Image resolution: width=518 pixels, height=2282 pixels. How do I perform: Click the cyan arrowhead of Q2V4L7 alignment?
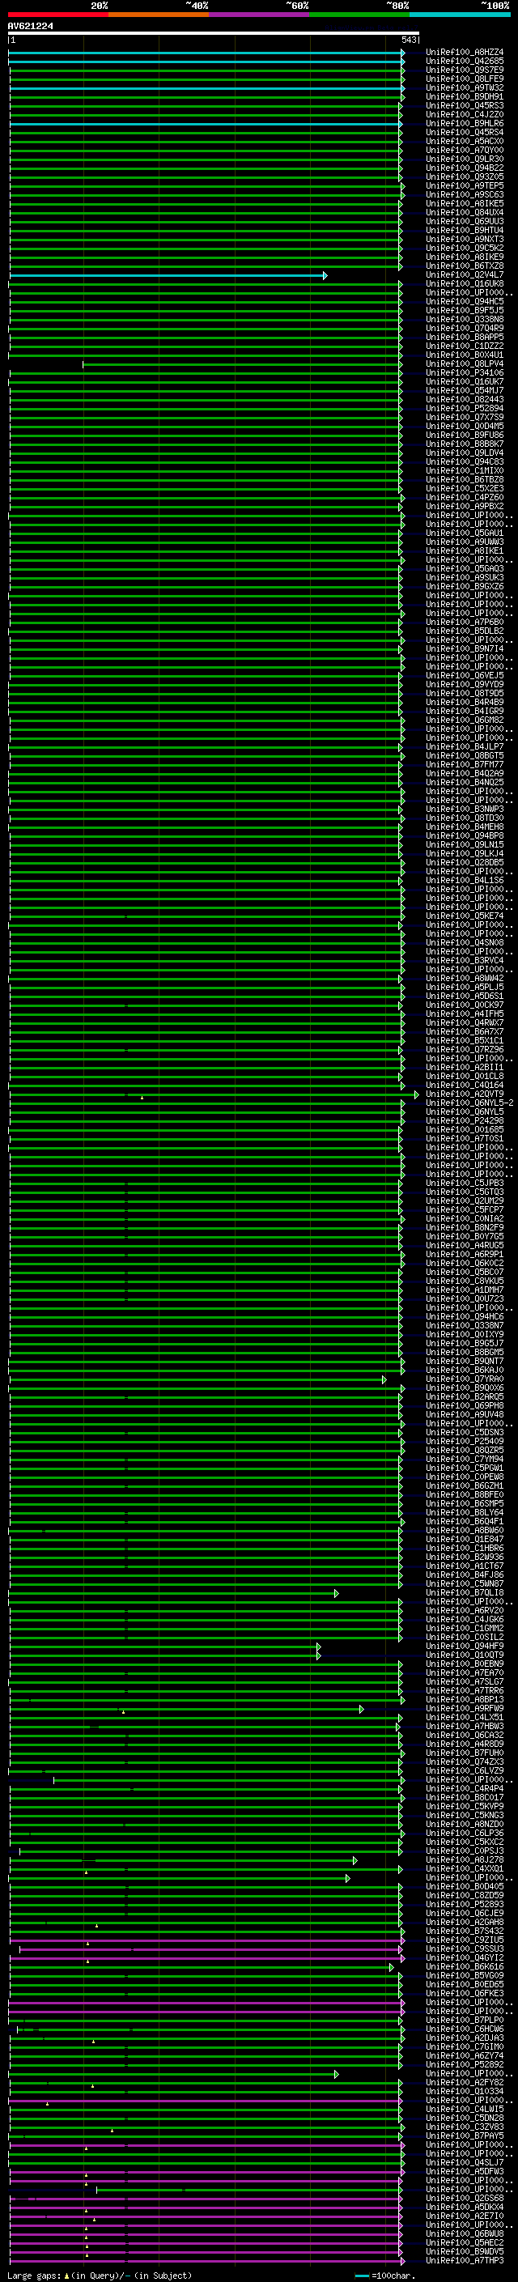325,275
